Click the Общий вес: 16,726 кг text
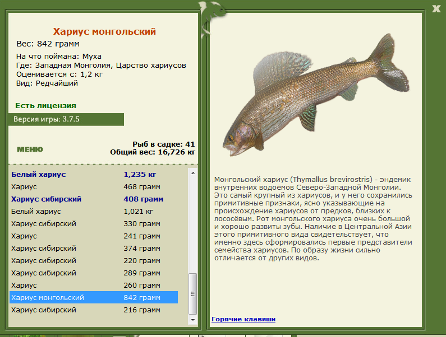Screen dimensions: 446x337 [153, 152]
